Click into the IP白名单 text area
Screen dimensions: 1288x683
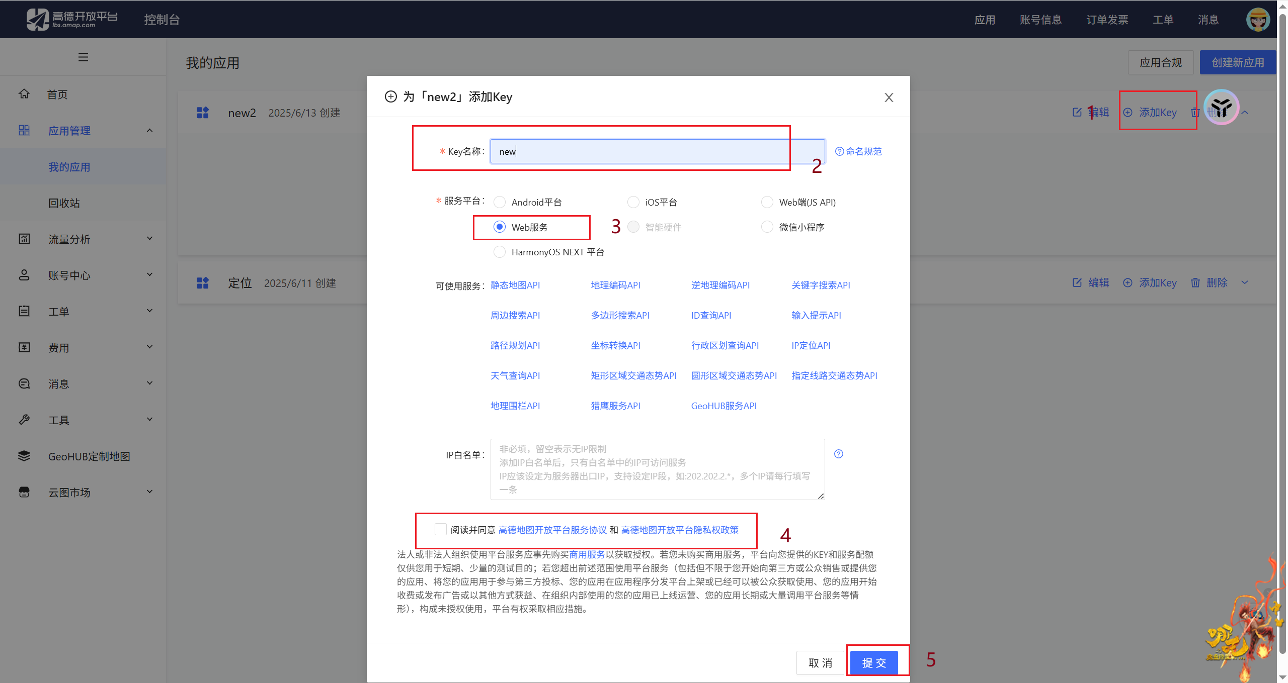(x=657, y=469)
